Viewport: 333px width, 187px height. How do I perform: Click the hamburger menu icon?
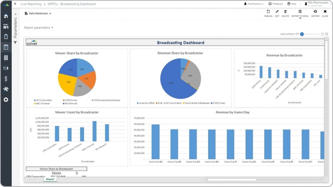tap(15, 4)
